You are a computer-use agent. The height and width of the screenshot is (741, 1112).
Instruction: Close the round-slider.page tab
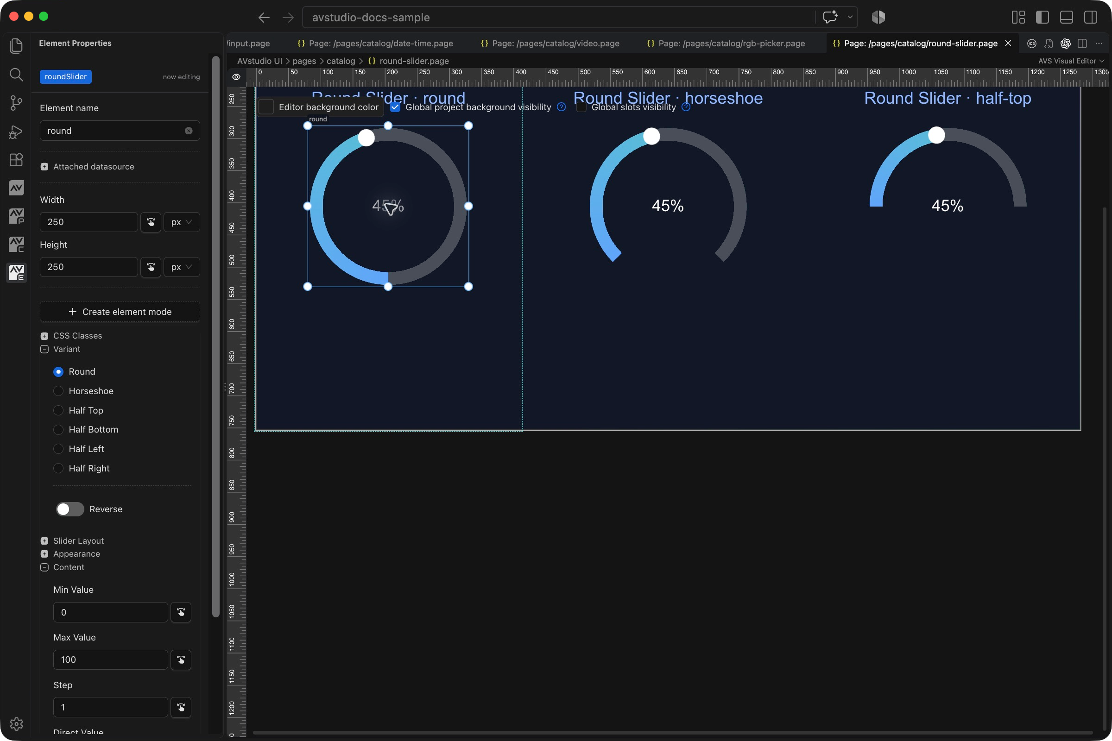(x=1008, y=43)
